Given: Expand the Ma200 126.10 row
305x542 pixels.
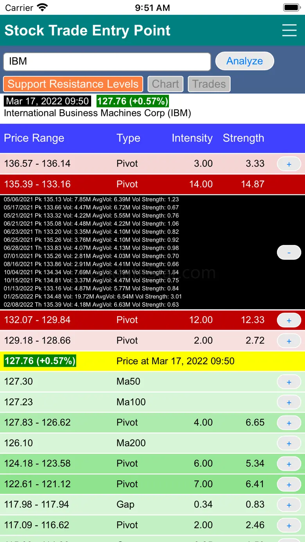Looking at the screenshot, I should click(x=289, y=444).
